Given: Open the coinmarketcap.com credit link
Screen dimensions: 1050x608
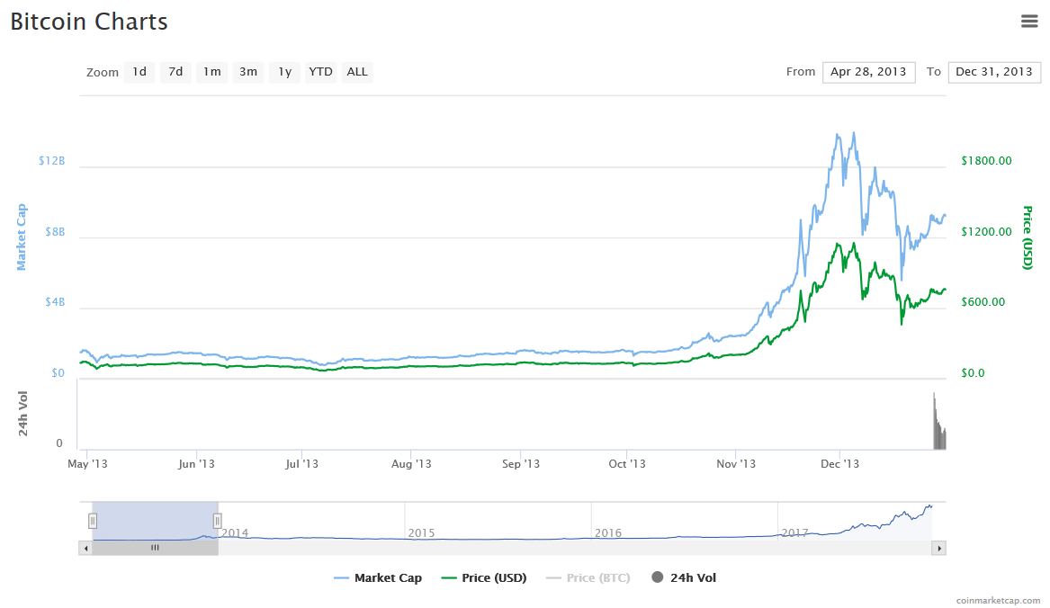Looking at the screenshot, I should click(998, 601).
